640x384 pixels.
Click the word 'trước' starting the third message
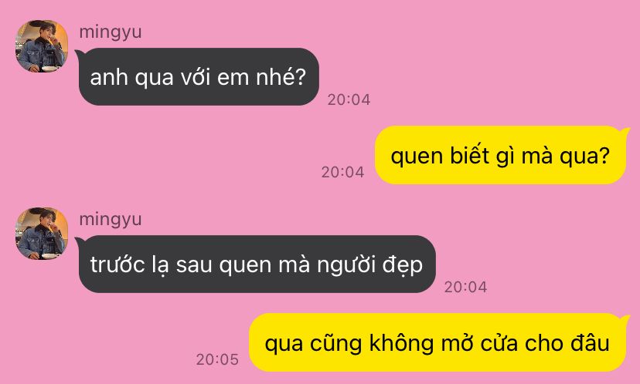(x=117, y=264)
